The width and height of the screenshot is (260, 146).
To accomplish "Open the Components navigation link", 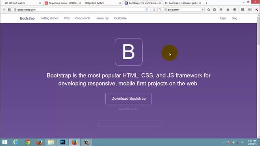I will (82, 18).
